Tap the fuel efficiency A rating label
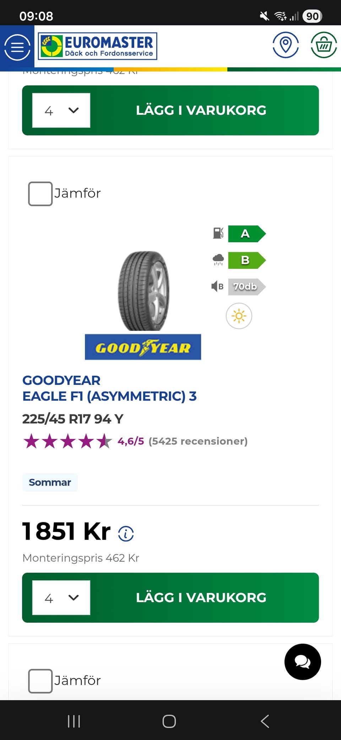The height and width of the screenshot is (740, 341). click(x=246, y=234)
